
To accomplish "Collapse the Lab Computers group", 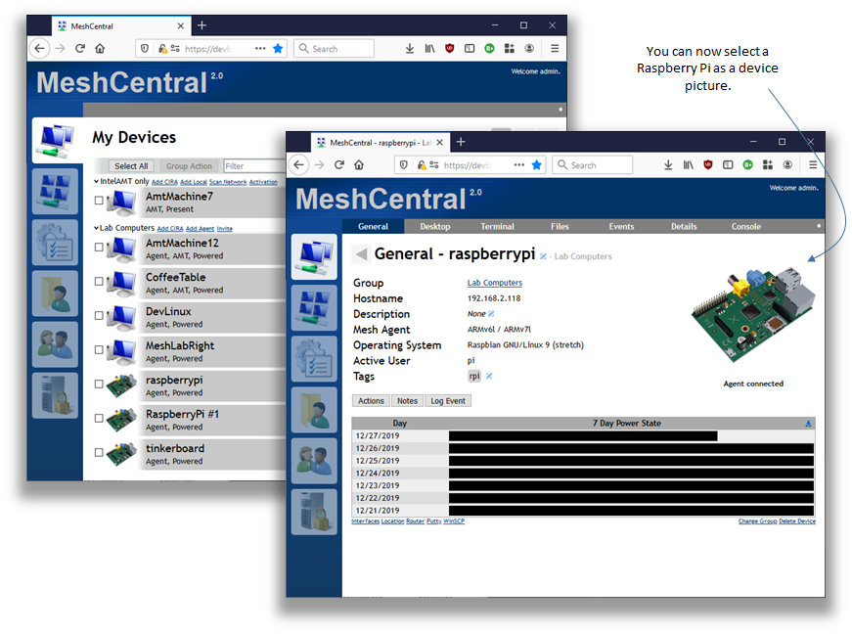I will coord(97,226).
